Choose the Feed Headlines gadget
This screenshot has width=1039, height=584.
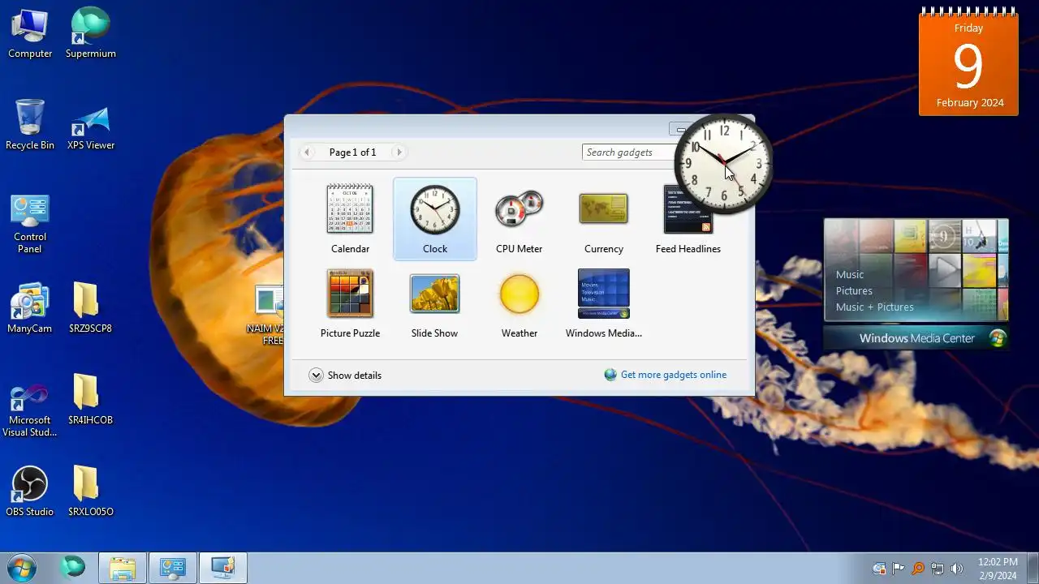688,219
